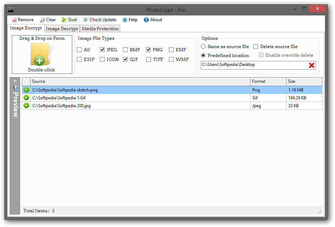Screen dimensions: 335x227
Task: Click the Preview picture icon in the sidebar
Action: click(15, 88)
